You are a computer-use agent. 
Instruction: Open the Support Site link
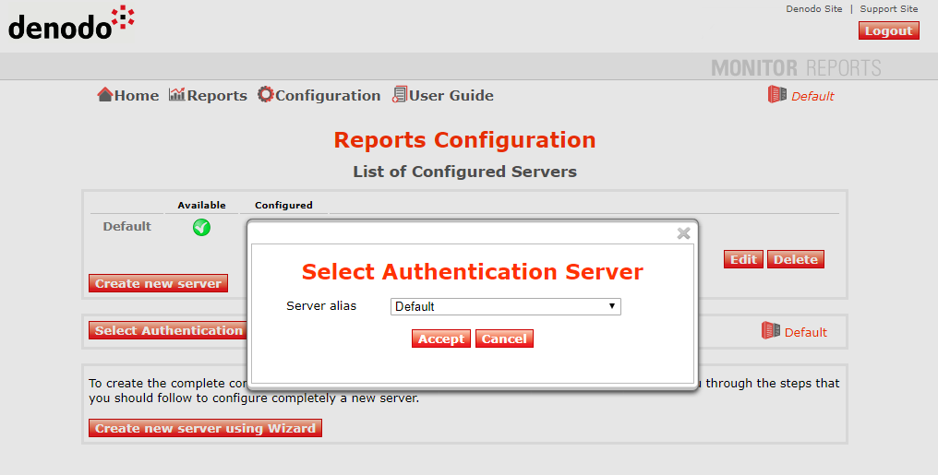(888, 9)
